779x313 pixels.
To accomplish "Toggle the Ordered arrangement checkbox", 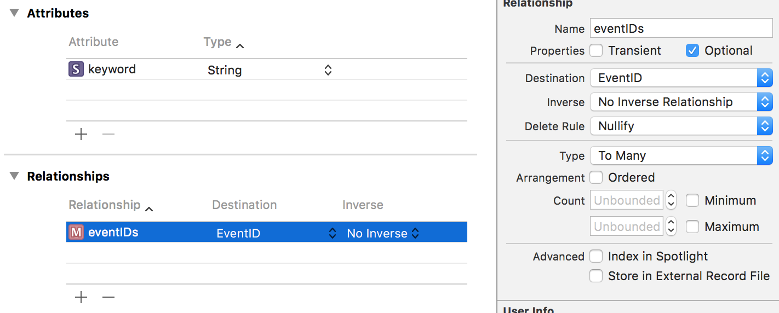I will (596, 178).
